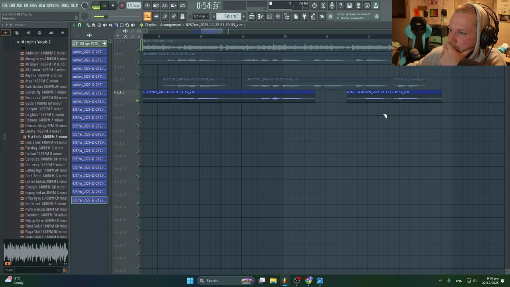Show the Piano roll window icon
The image size is (510, 287).
point(261,16)
